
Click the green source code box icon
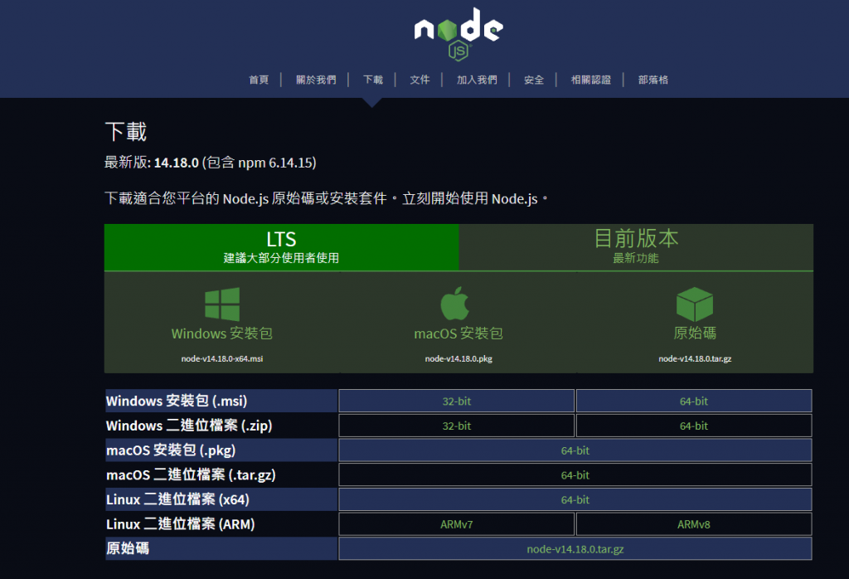(695, 304)
